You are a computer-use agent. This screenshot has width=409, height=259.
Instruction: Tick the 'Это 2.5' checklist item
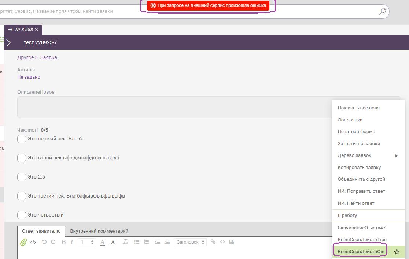pos(22,177)
